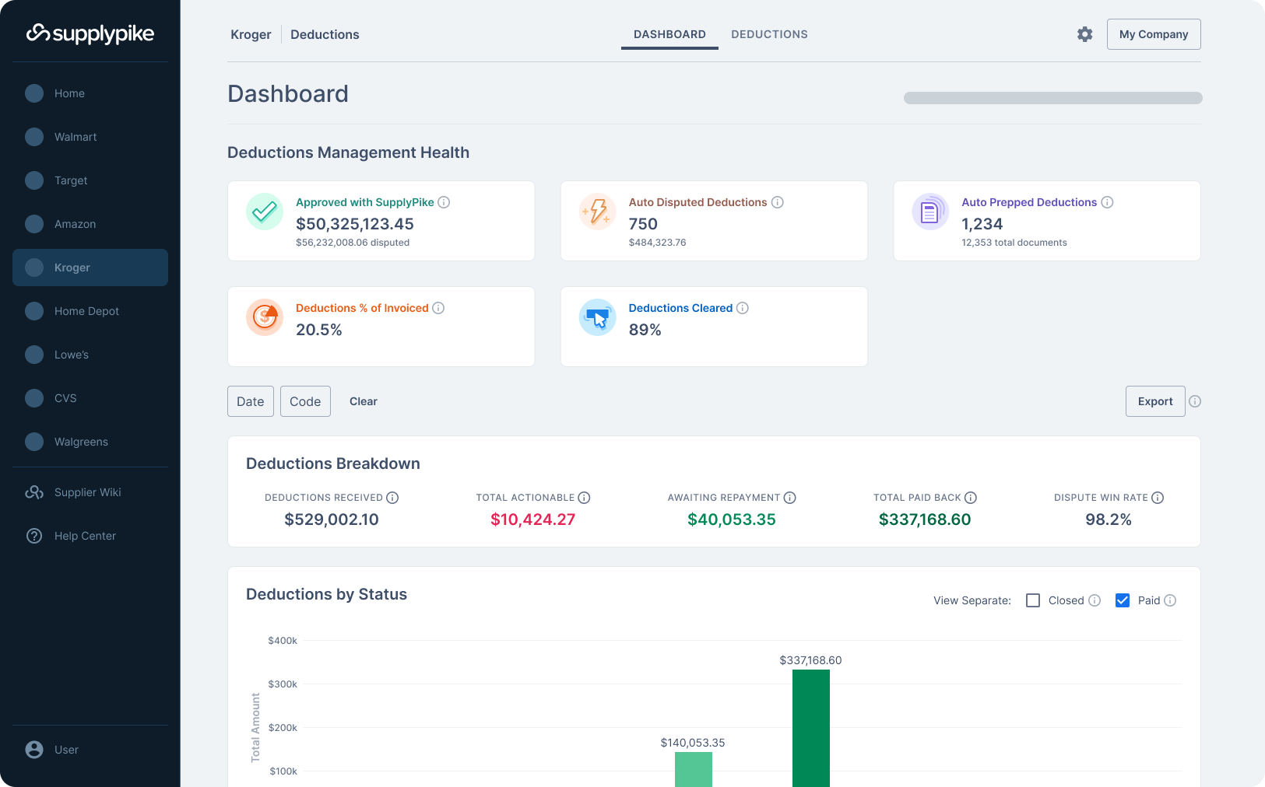
Task: Click the Deductions by Status heading
Action: [327, 594]
